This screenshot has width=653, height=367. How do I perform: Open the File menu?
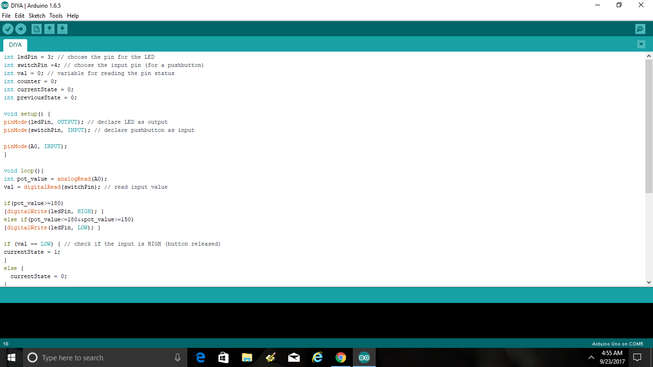[x=6, y=16]
